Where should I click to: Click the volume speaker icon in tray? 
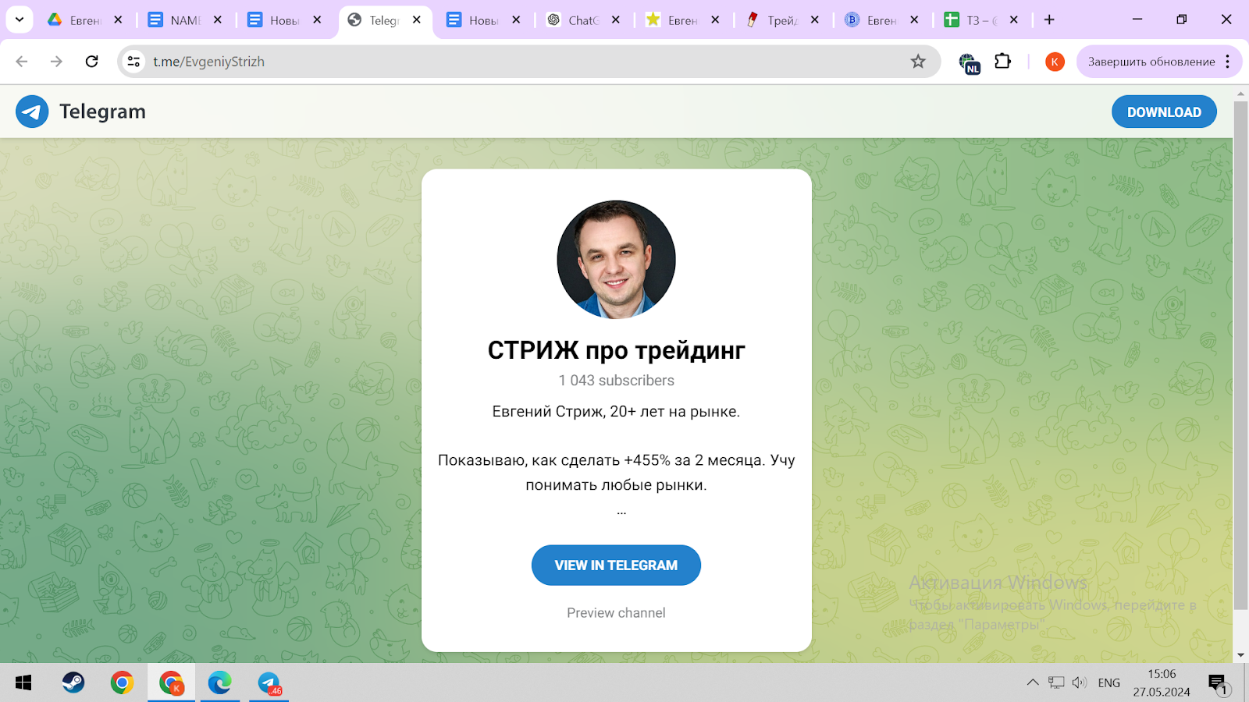(x=1080, y=682)
